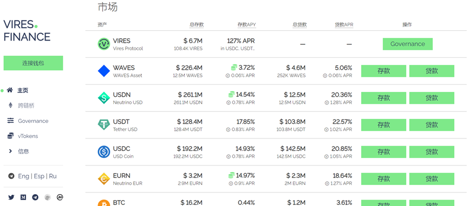This screenshot has height=206, width=469.
Task: Click the green Governance button for VIRES
Action: coord(407,44)
